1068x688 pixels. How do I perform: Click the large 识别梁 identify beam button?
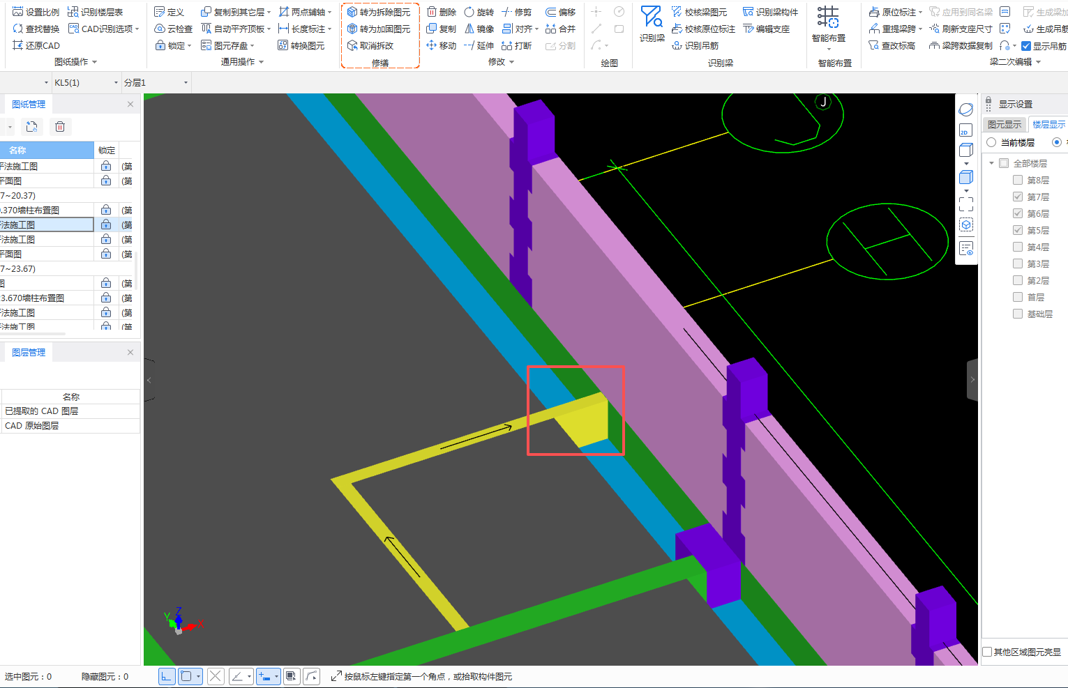tap(652, 24)
